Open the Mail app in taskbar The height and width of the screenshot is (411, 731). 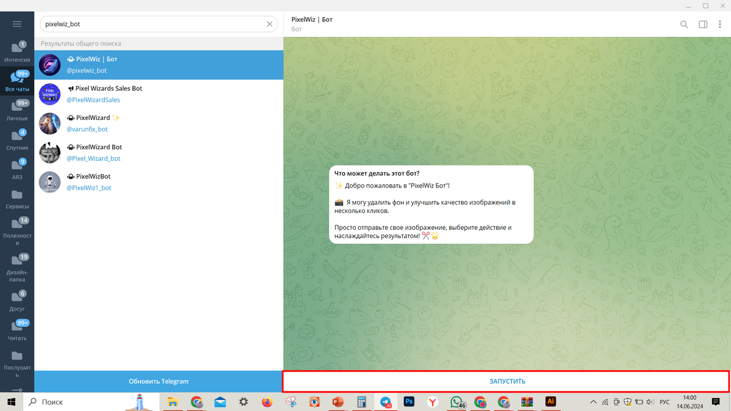tap(220, 402)
